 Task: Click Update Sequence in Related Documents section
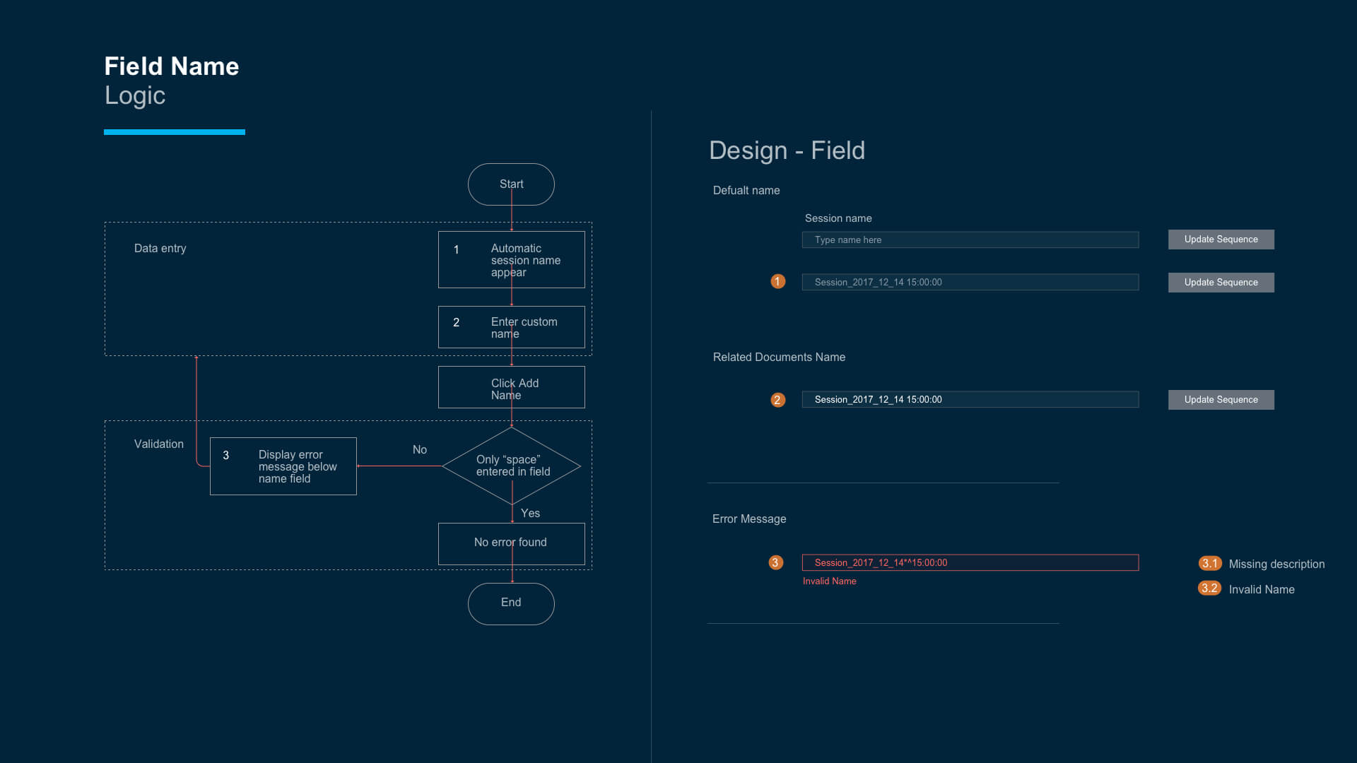coord(1221,400)
